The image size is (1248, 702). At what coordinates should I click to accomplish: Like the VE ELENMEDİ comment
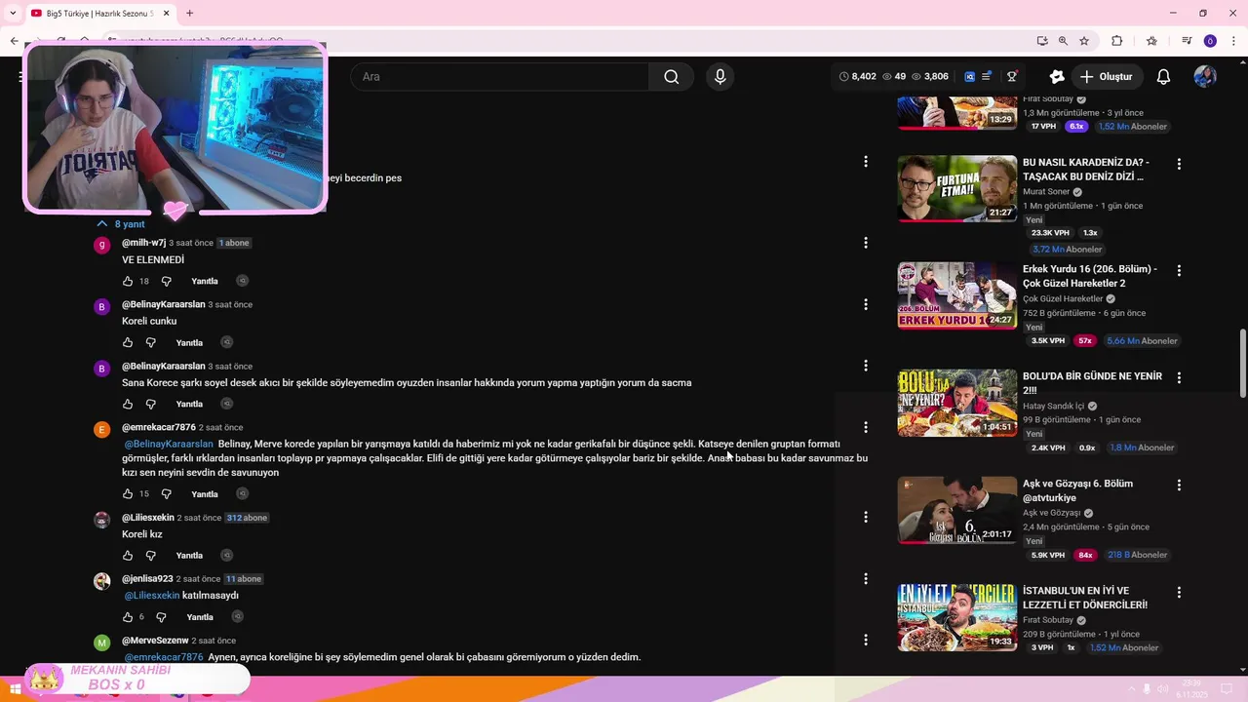128,281
